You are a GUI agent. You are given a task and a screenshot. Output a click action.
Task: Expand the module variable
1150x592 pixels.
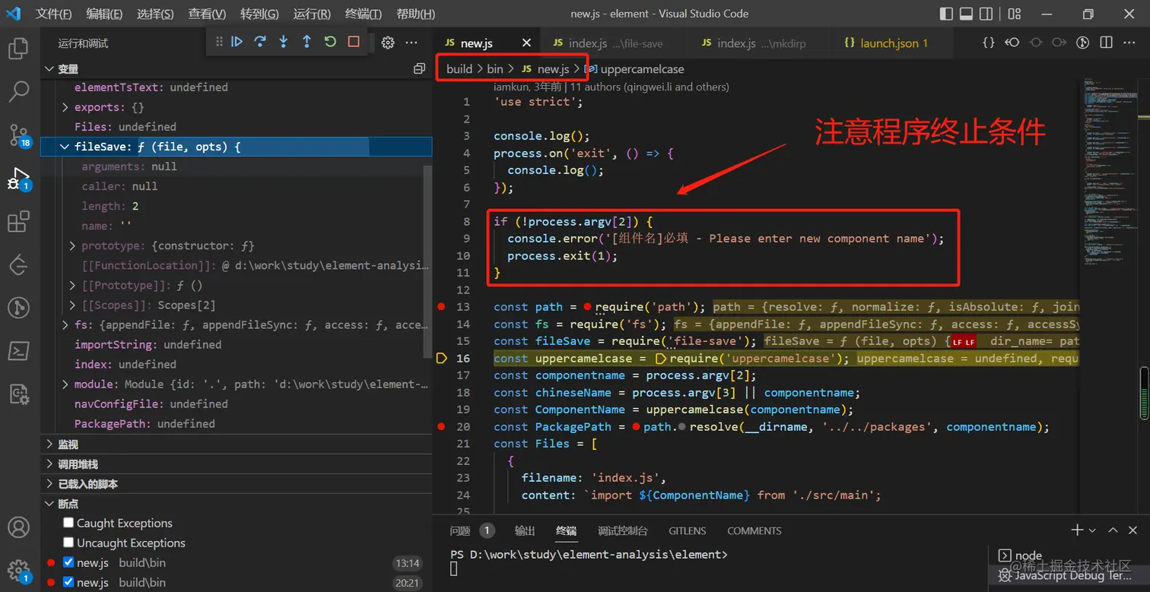66,384
